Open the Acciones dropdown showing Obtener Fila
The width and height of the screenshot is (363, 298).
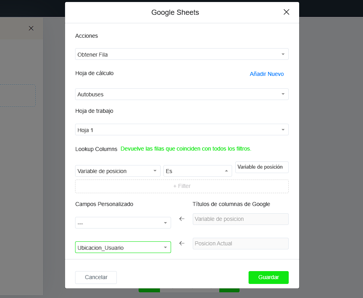pyautogui.click(x=181, y=54)
